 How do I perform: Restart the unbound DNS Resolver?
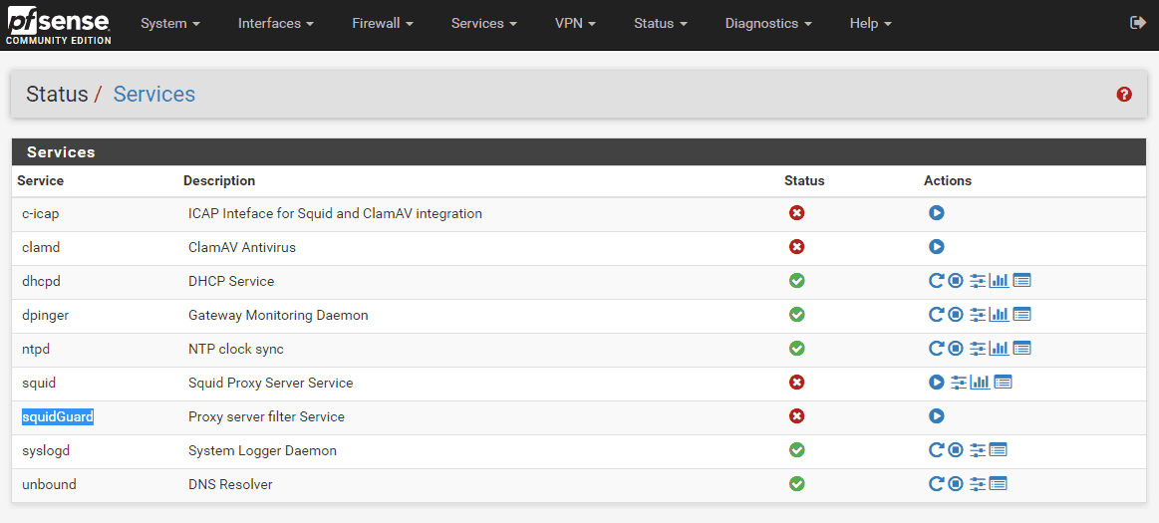[x=936, y=484]
